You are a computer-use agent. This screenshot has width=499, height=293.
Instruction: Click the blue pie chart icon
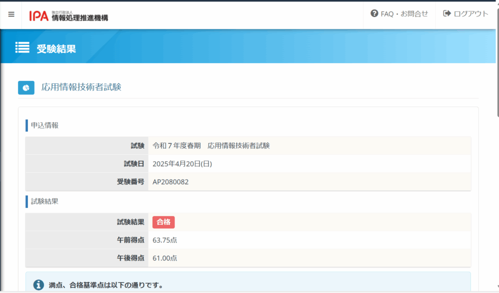tap(26, 88)
